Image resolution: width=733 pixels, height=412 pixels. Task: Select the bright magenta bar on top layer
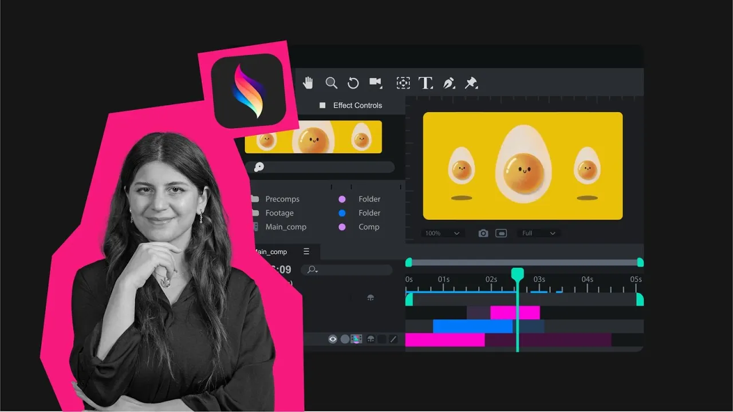click(x=515, y=313)
